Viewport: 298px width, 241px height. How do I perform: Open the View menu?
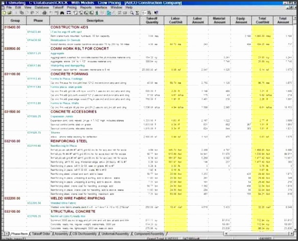tap(28, 7)
